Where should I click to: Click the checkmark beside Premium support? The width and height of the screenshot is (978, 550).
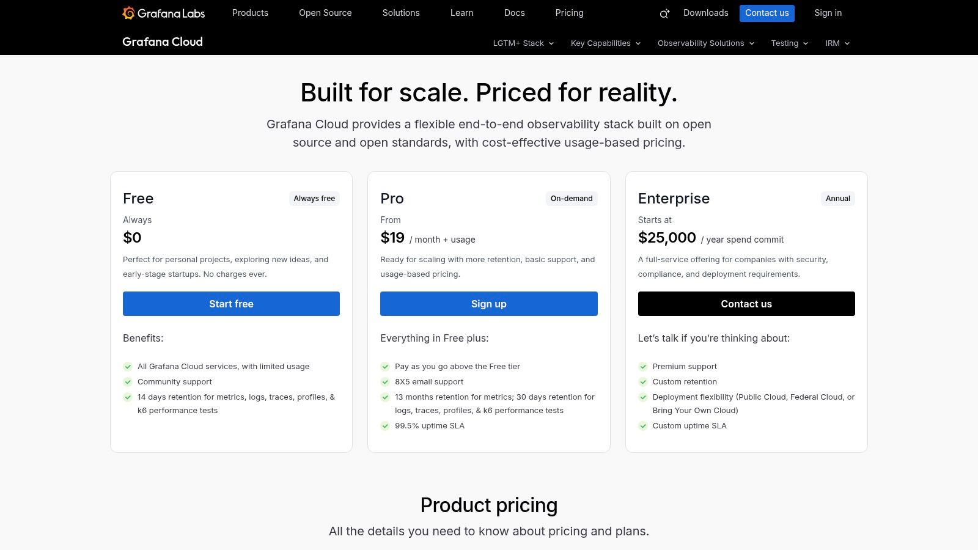pos(643,367)
